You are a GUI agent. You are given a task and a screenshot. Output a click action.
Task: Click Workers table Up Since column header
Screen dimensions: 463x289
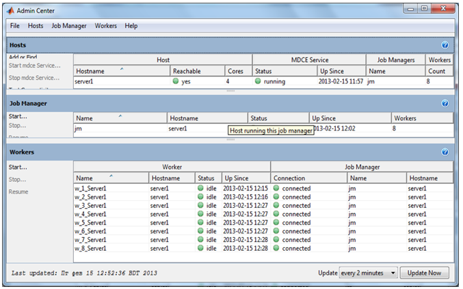(x=246, y=178)
